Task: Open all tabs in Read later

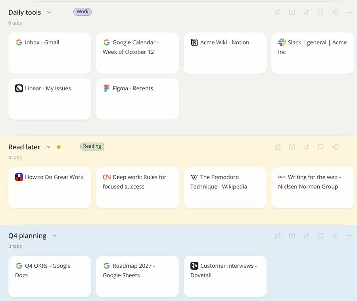Action: tap(278, 147)
